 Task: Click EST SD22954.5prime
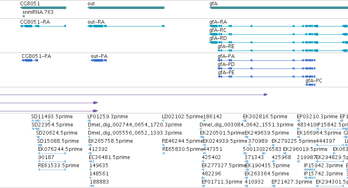point(52,125)
